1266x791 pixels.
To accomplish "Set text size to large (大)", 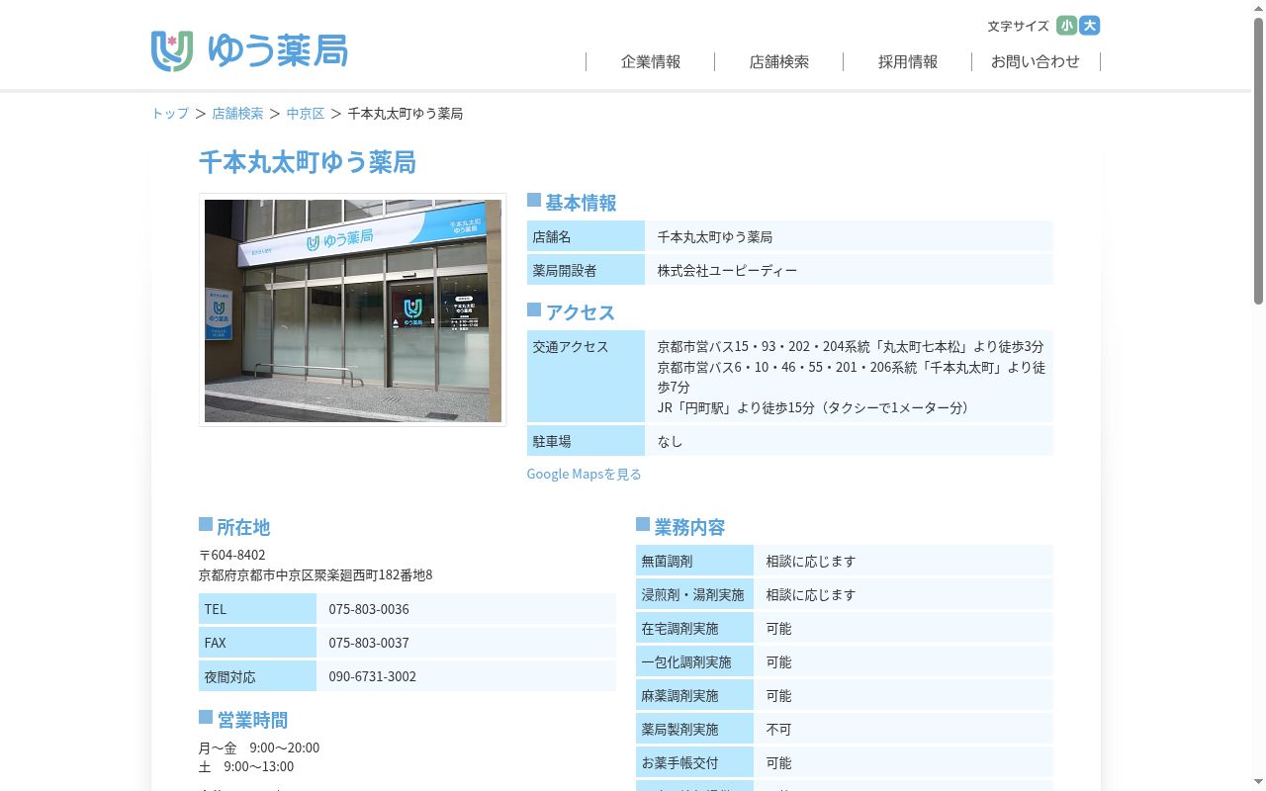I will click(1090, 26).
